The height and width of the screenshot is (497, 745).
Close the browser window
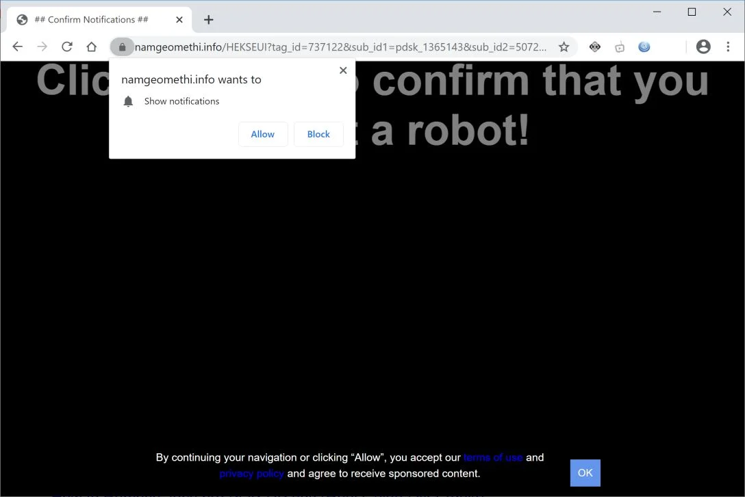(x=727, y=12)
